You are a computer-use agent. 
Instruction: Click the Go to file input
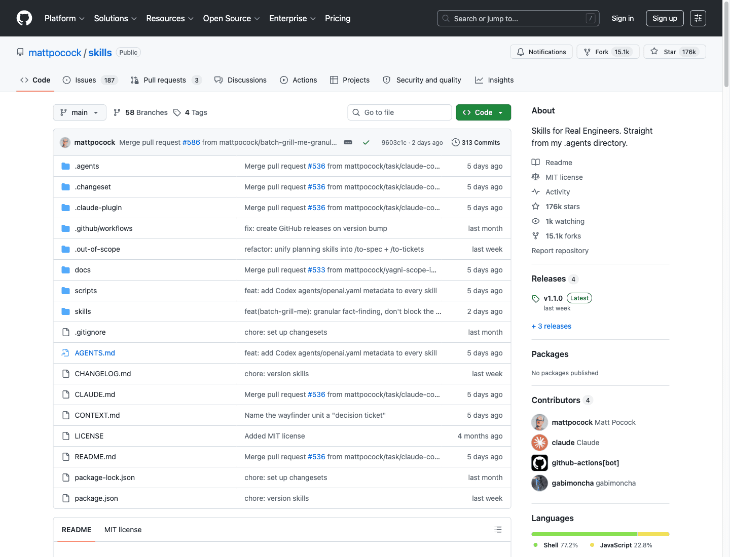[x=399, y=112]
